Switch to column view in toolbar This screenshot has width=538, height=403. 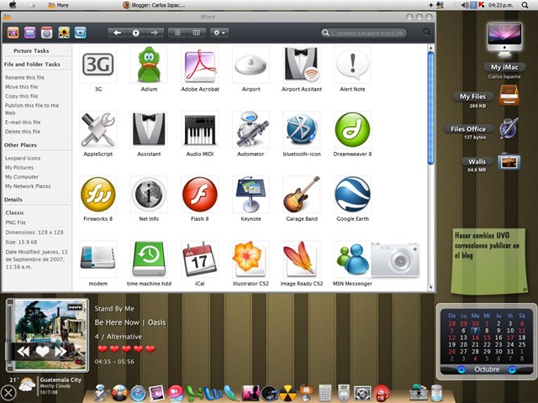[x=196, y=33]
